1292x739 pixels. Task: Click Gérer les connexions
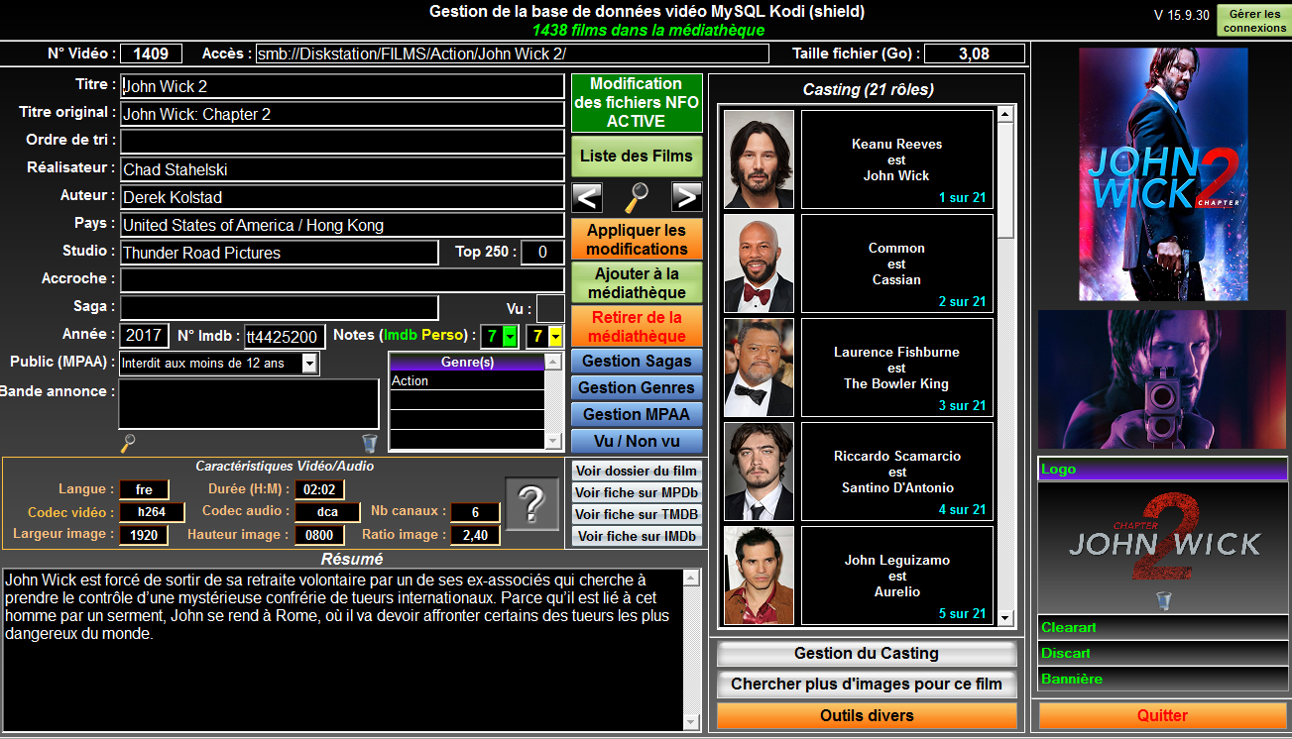1254,21
